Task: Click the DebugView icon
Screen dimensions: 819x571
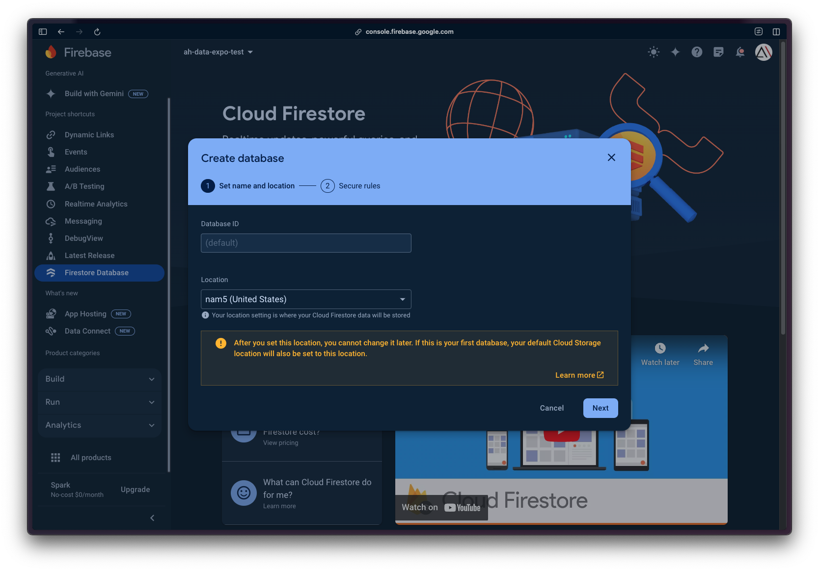Action: point(51,238)
